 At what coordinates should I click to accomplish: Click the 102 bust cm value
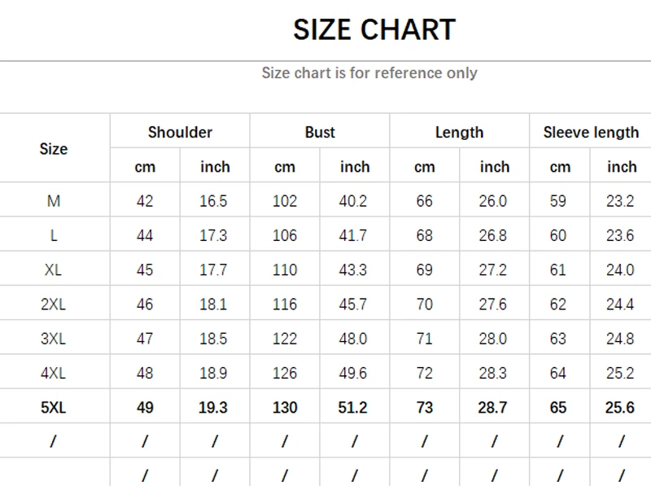pyautogui.click(x=285, y=201)
